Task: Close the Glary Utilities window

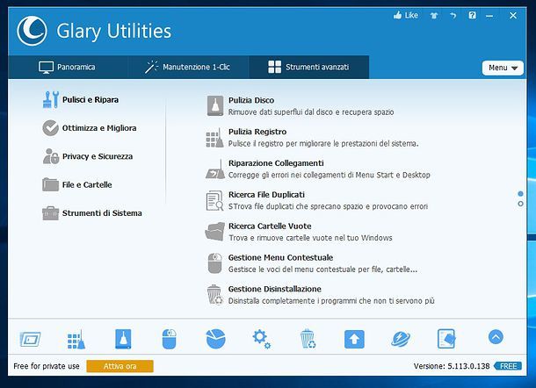Action: (x=513, y=16)
